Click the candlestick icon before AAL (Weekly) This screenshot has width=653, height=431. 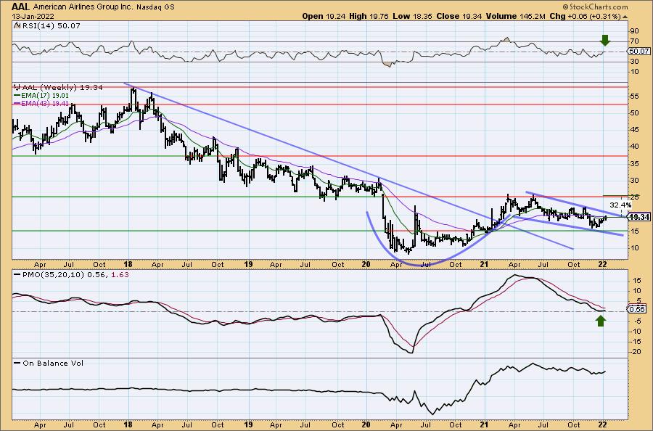[x=17, y=88]
